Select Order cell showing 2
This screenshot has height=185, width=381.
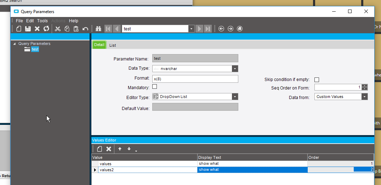coord(341,170)
